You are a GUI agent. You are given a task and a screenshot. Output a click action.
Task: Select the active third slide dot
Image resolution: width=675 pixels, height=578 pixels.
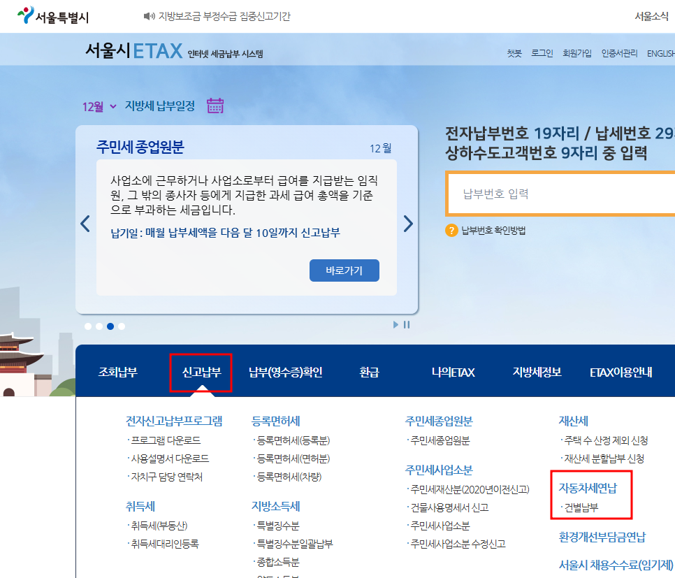pyautogui.click(x=110, y=326)
